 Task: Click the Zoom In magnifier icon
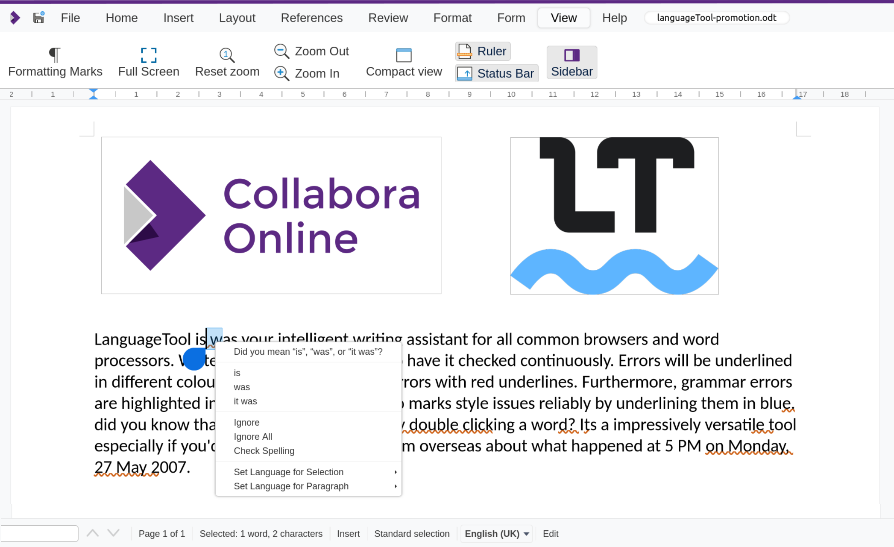282,73
